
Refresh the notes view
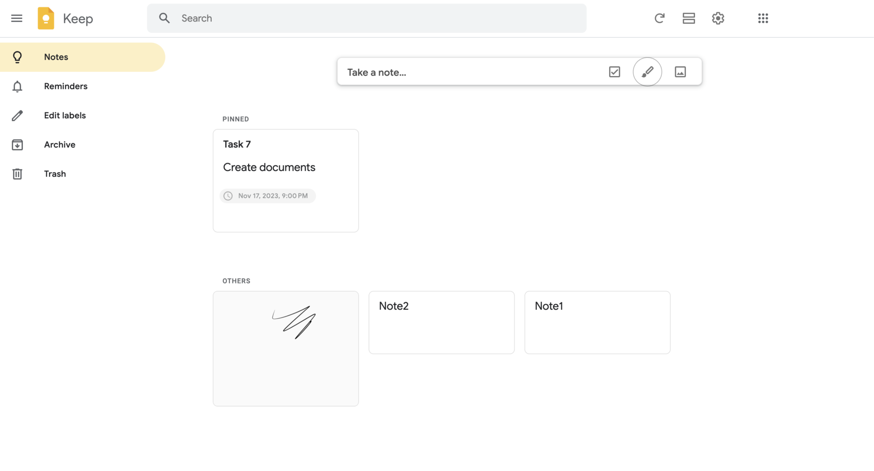coord(660,18)
